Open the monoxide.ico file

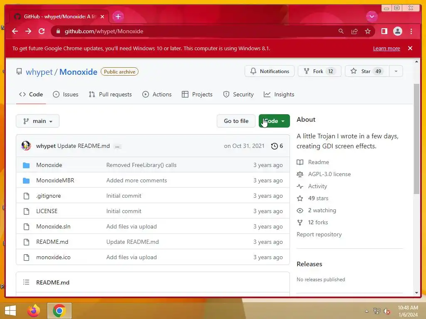(53, 257)
